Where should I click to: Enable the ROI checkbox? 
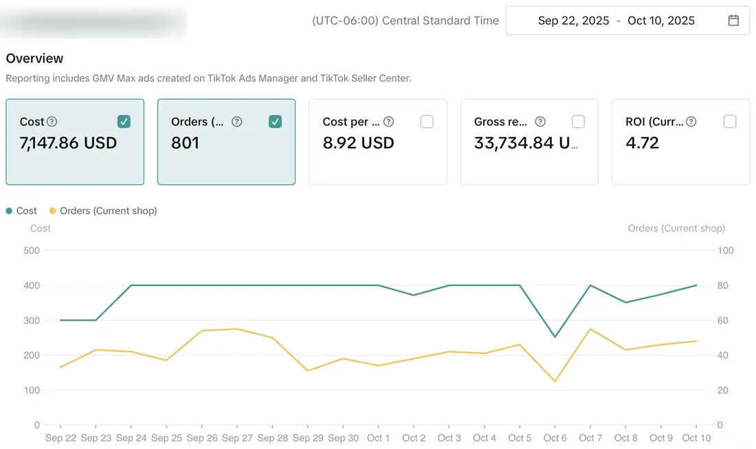tap(730, 122)
